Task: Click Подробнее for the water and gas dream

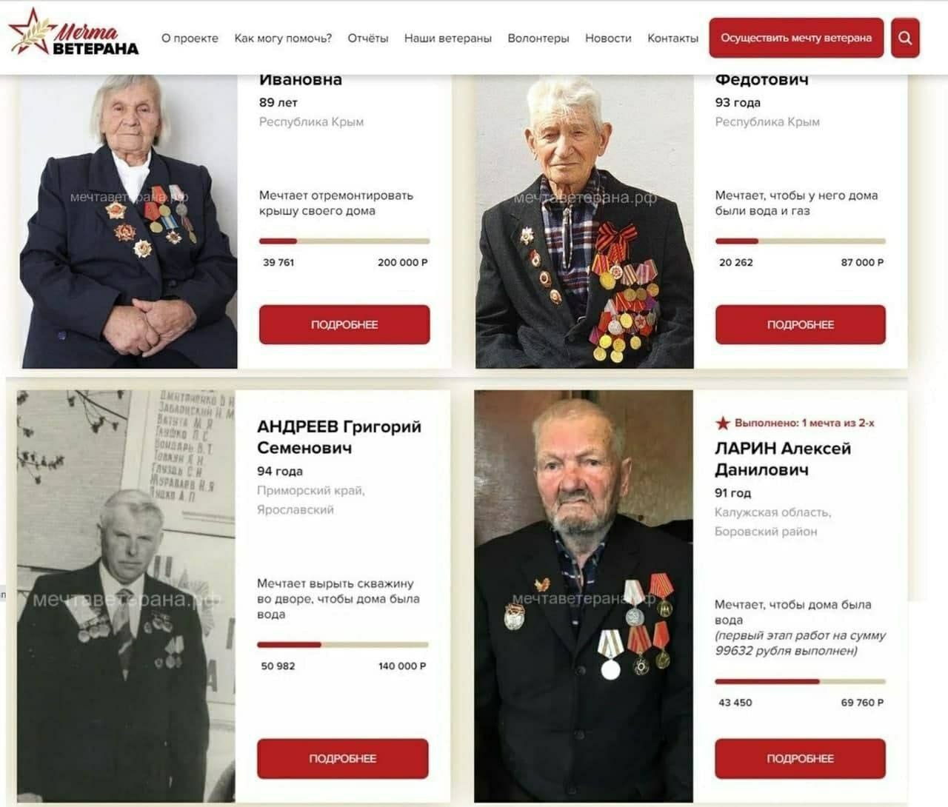Action: click(801, 324)
